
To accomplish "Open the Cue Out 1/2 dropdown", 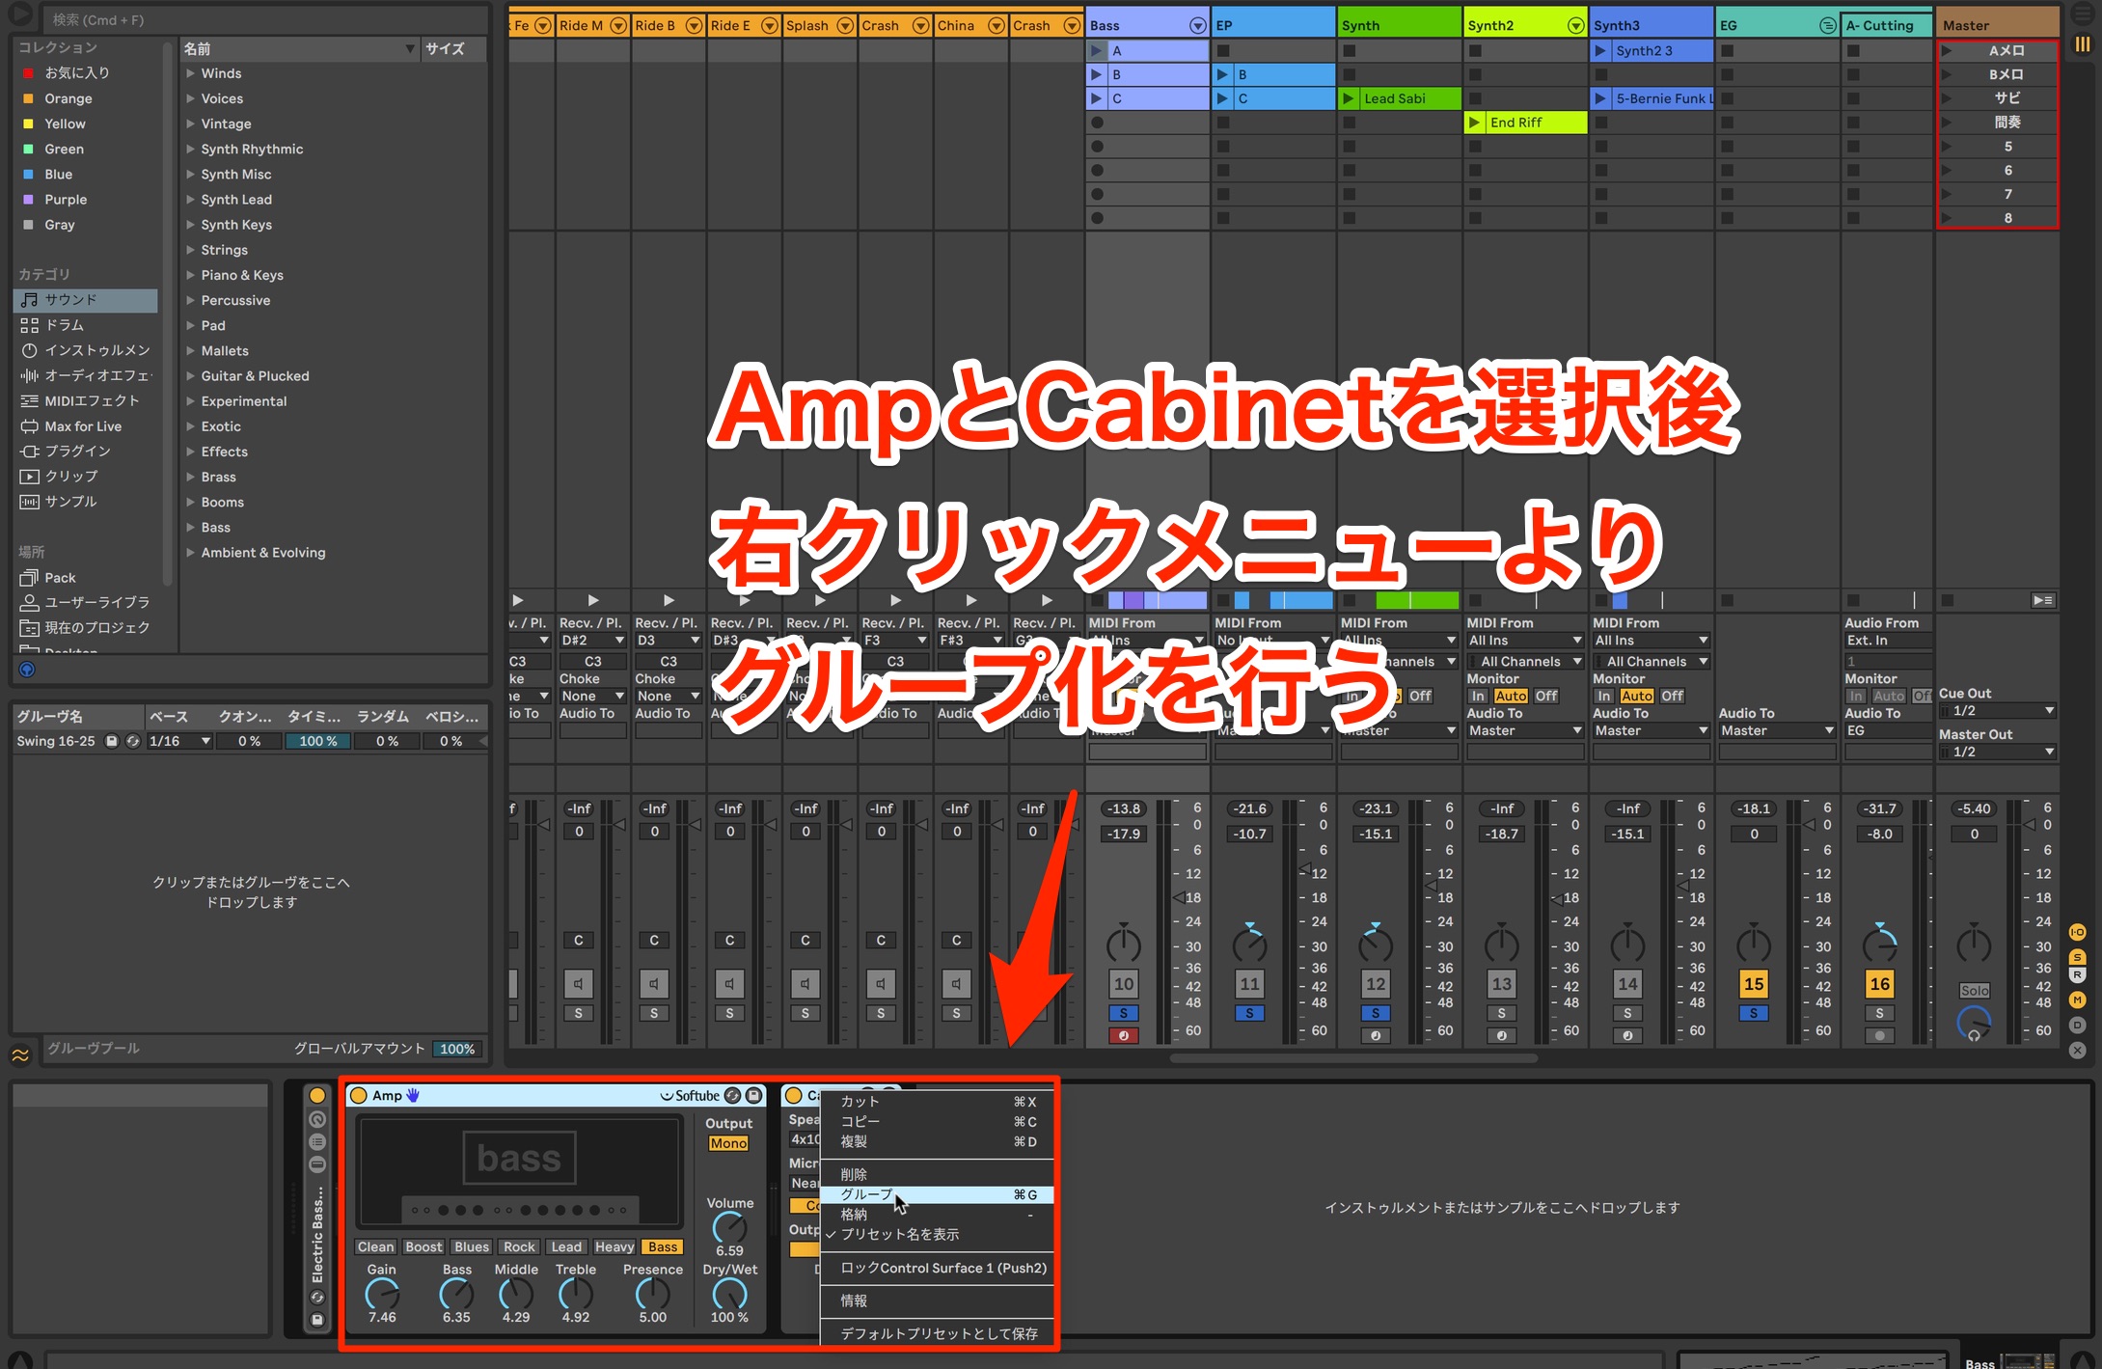I will [1997, 711].
